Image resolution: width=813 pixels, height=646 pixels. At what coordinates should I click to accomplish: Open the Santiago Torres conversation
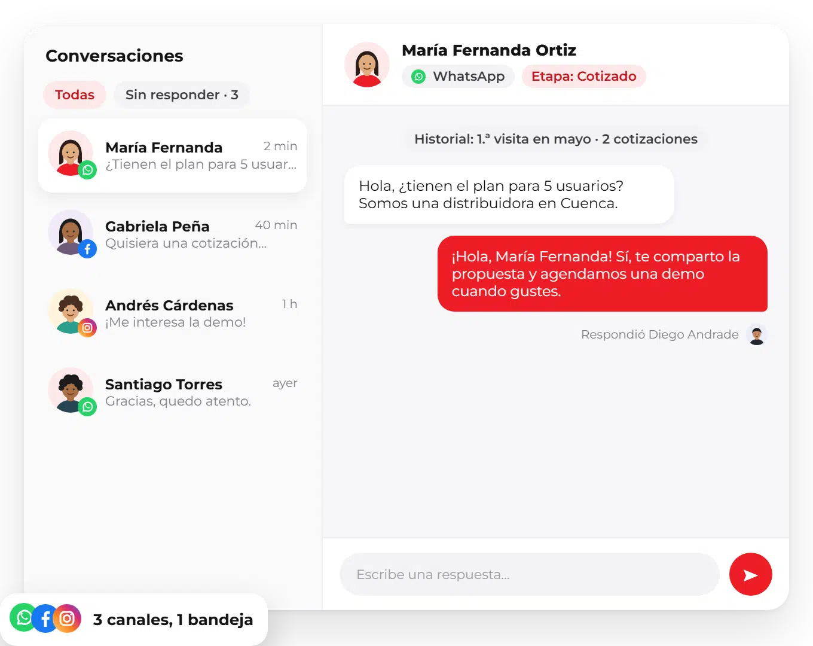[173, 392]
